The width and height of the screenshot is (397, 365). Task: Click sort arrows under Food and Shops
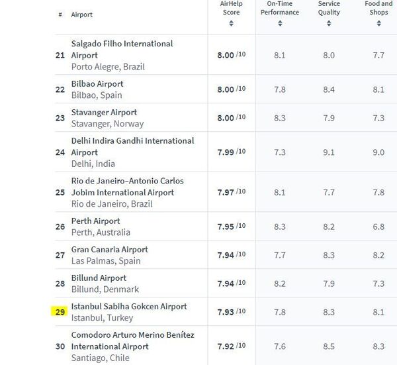tap(378, 24)
